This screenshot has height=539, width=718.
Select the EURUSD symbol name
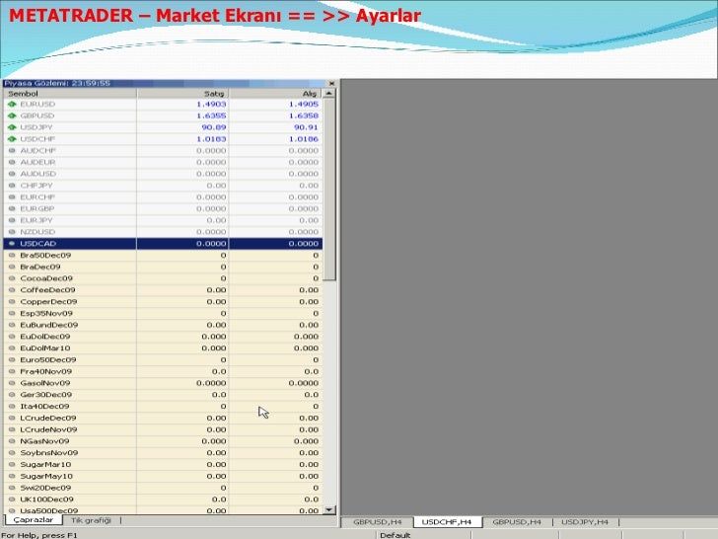point(37,104)
